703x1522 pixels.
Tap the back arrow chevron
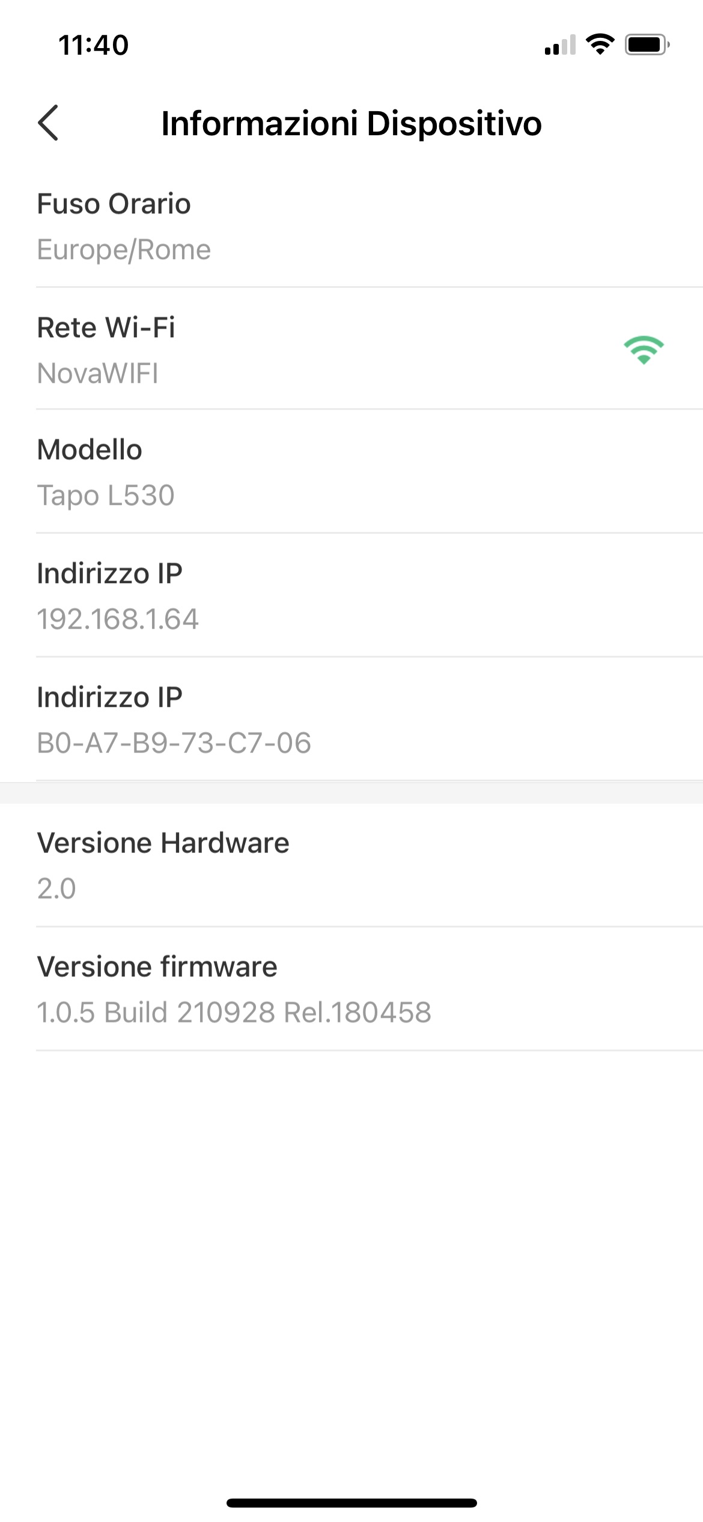click(48, 123)
